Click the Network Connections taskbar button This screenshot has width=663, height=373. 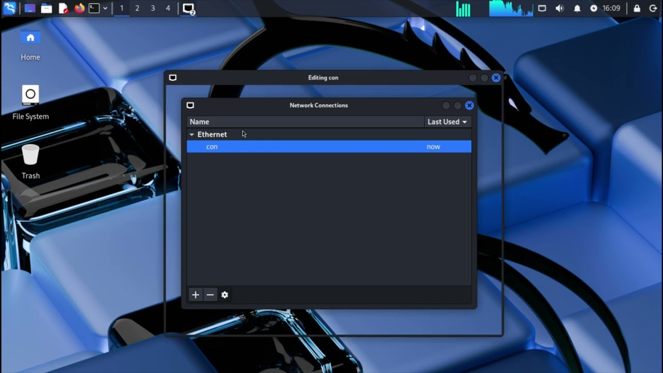point(189,9)
